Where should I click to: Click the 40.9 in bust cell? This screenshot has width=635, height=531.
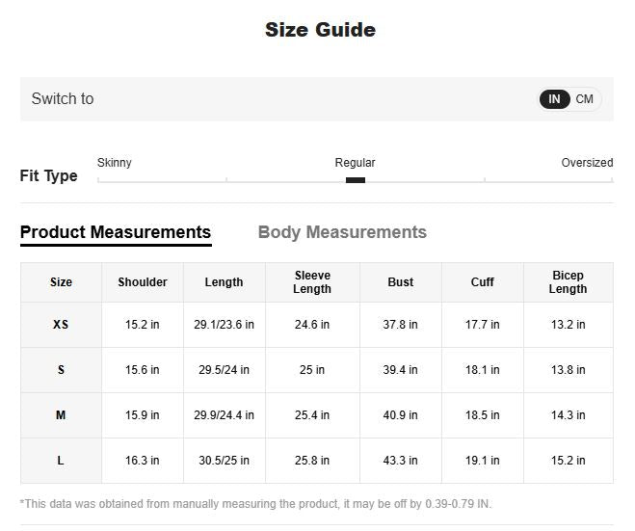click(x=401, y=415)
